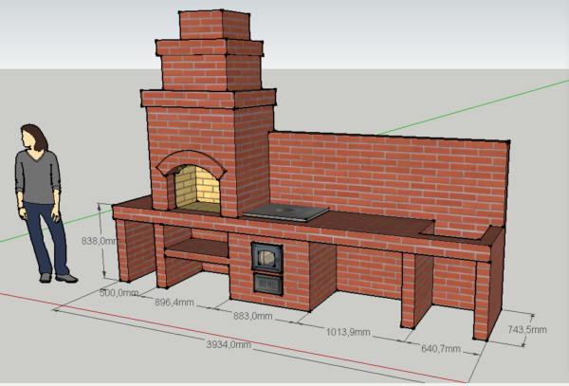
Task: Select the 883,0mm dimension label
Action: click(x=252, y=316)
